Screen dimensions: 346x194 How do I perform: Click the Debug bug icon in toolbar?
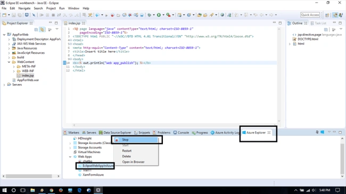[150, 15]
